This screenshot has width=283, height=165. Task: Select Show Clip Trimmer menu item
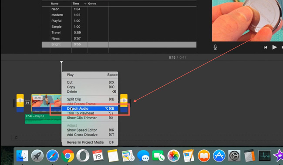(x=90, y=118)
